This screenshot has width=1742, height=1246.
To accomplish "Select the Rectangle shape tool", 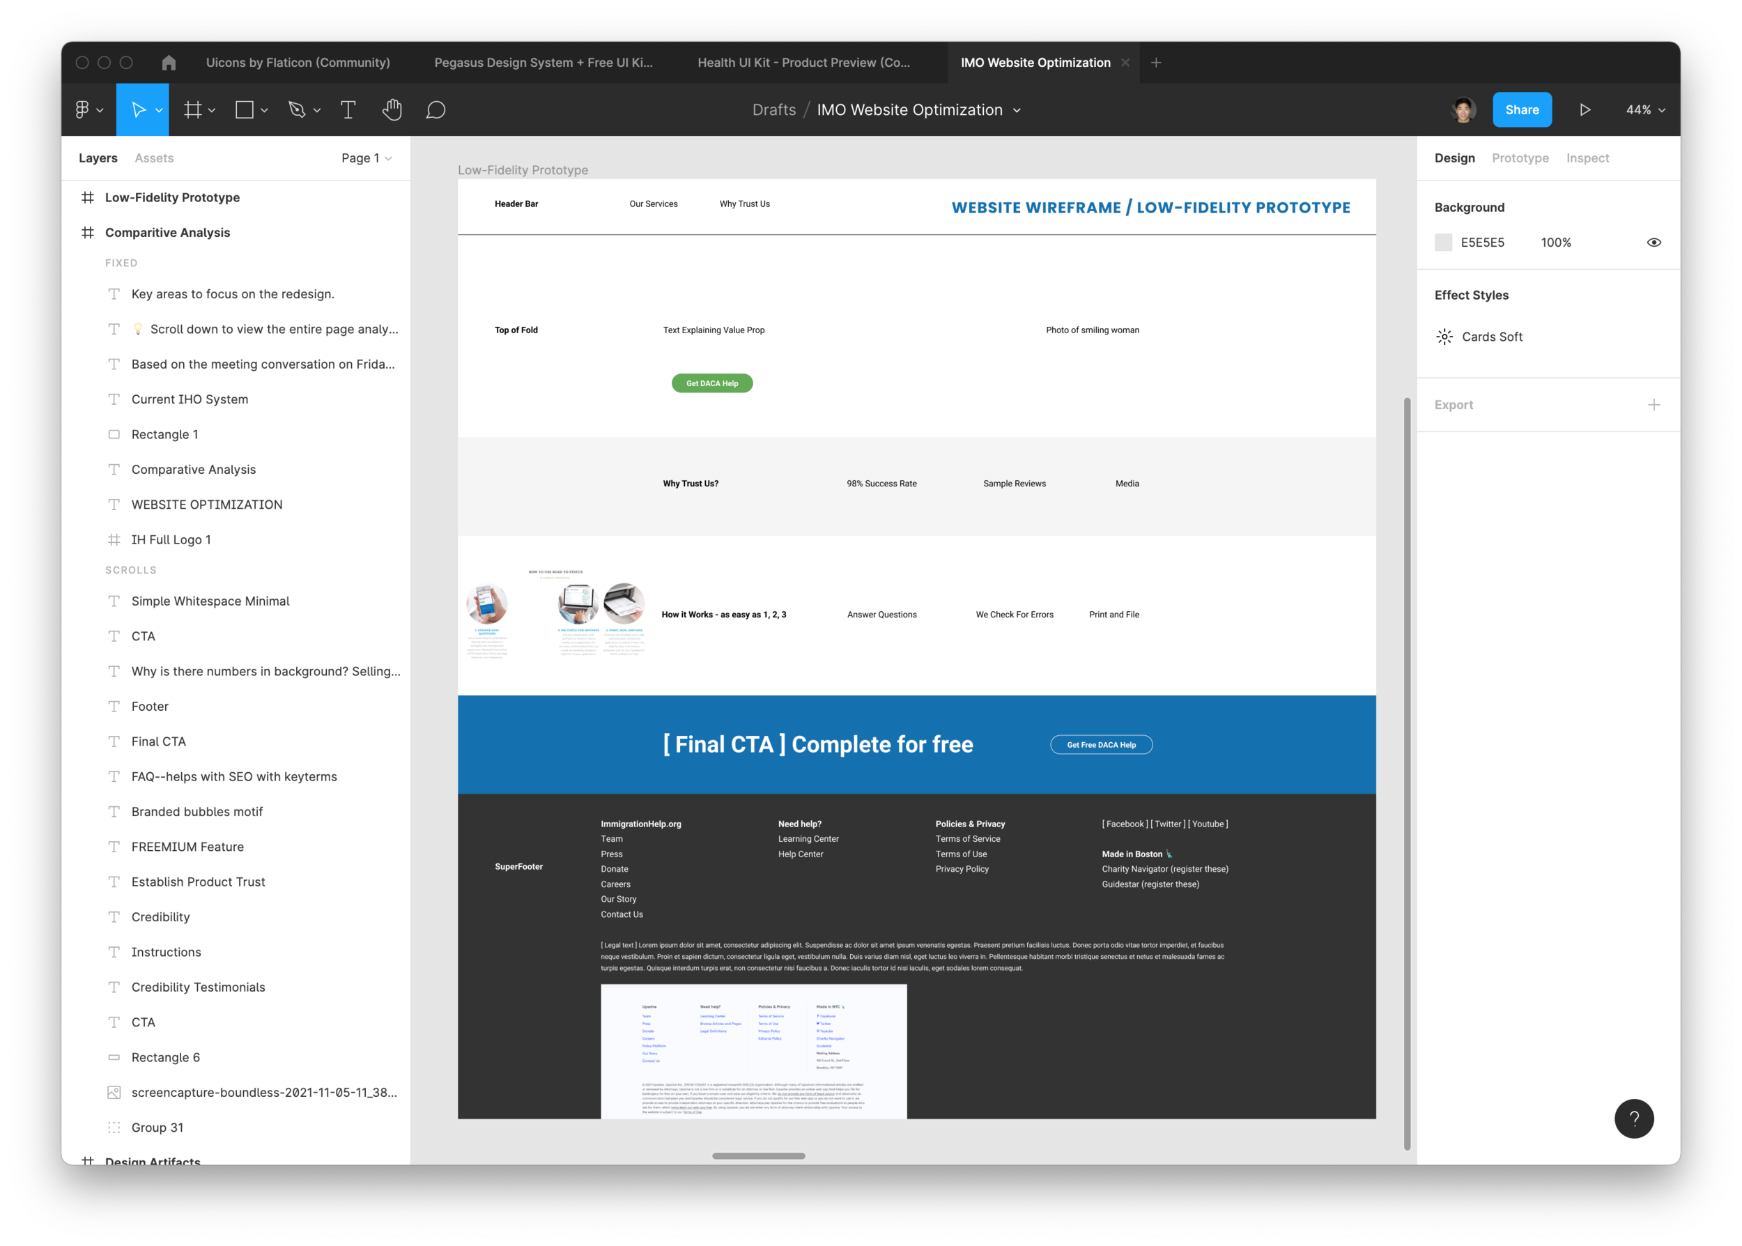I will point(245,109).
